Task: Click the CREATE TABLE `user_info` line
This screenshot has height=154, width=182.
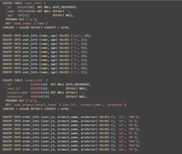Action: [24, 3]
